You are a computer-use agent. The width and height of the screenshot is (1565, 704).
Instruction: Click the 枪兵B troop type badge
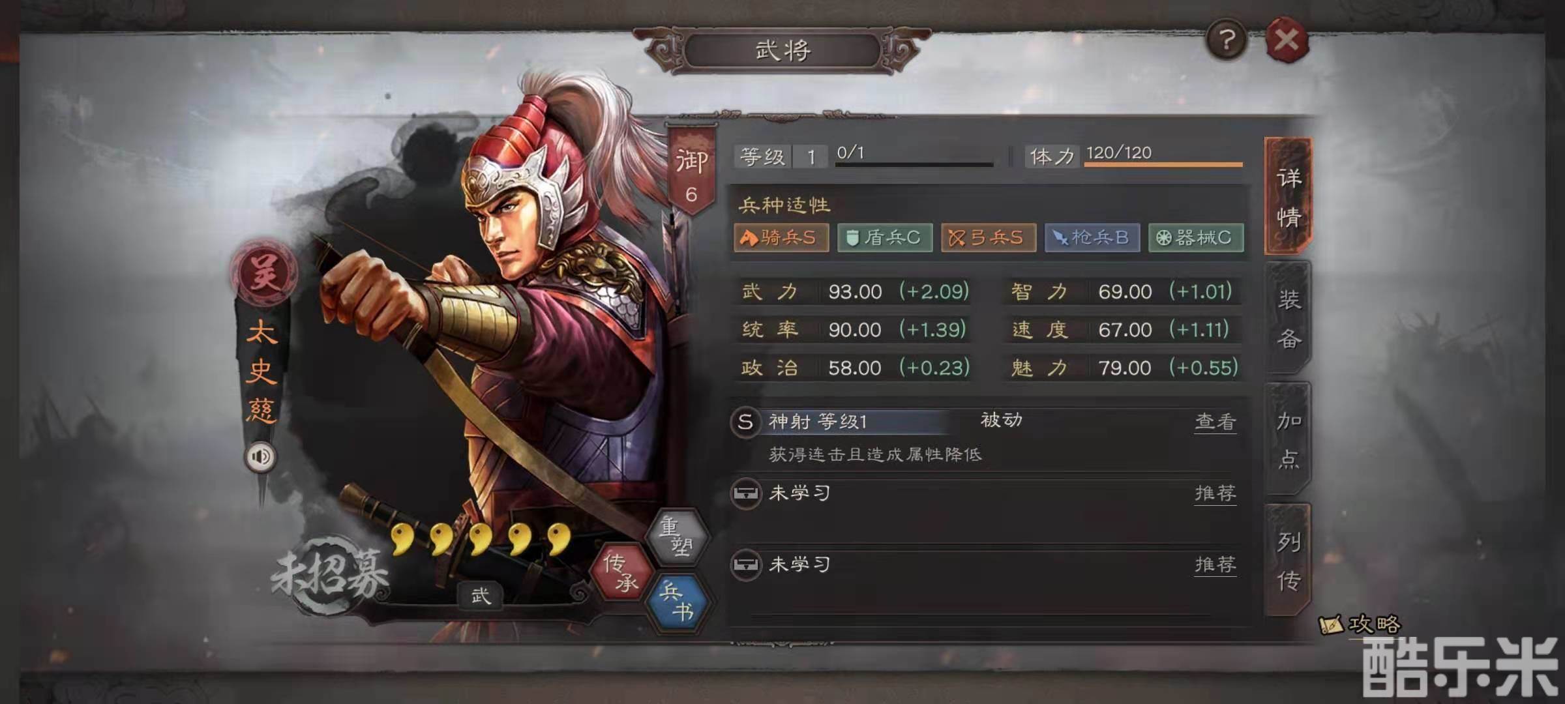(1092, 237)
